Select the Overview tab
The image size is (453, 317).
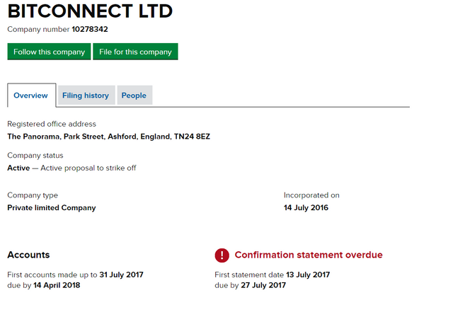coord(30,96)
